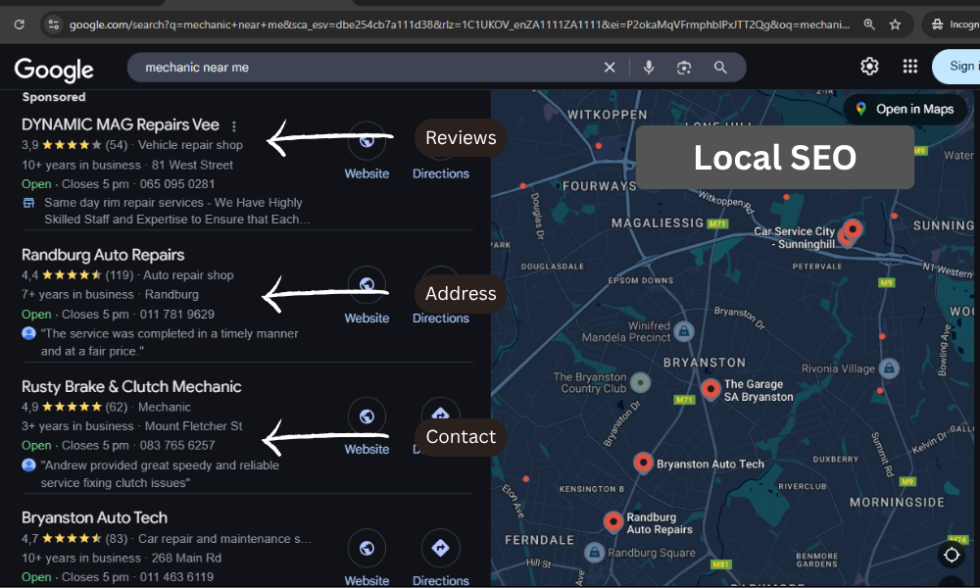Click BRYANSTON label on the map
980x588 pixels.
[x=705, y=363]
